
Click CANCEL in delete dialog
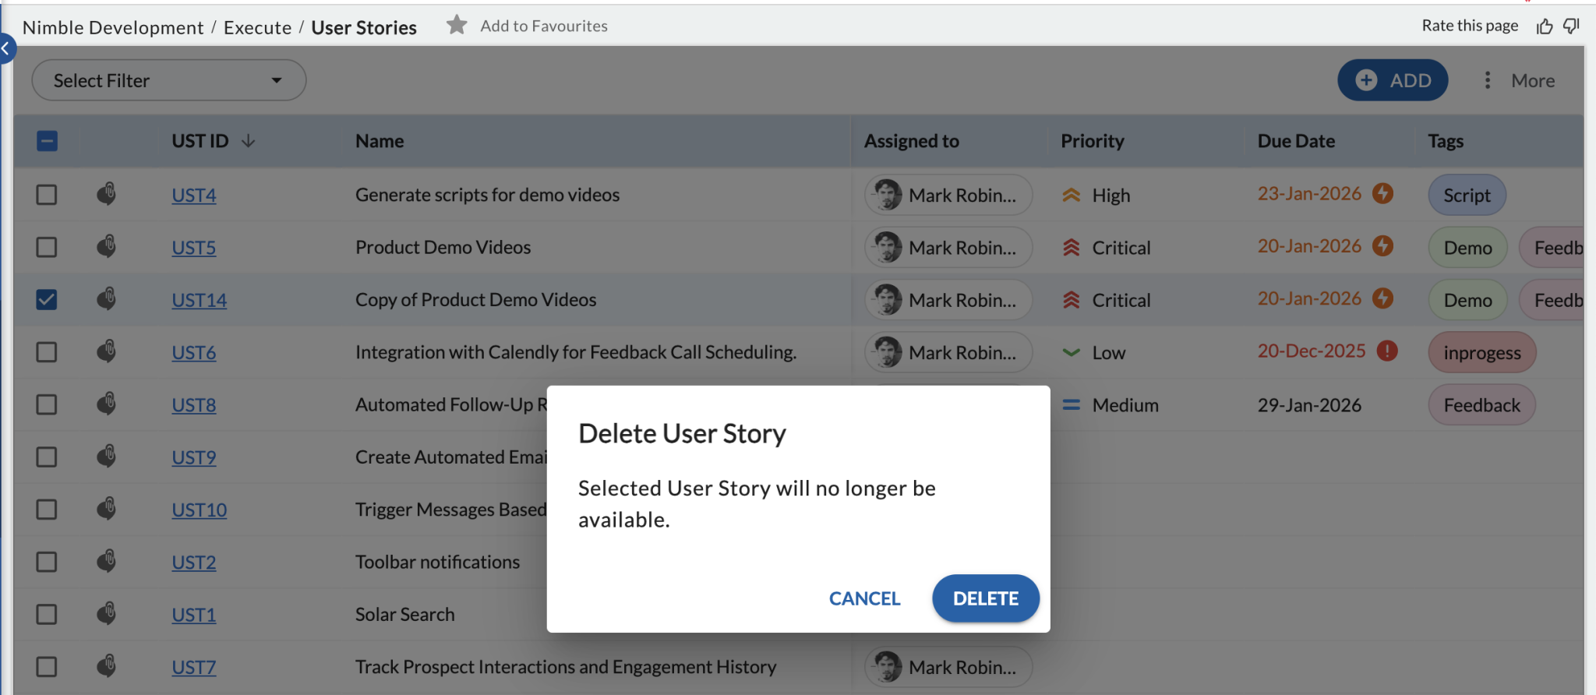click(x=864, y=598)
